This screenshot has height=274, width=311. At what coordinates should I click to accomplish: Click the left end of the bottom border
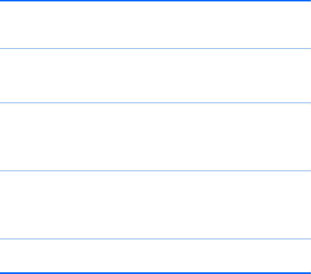pos(1,273)
